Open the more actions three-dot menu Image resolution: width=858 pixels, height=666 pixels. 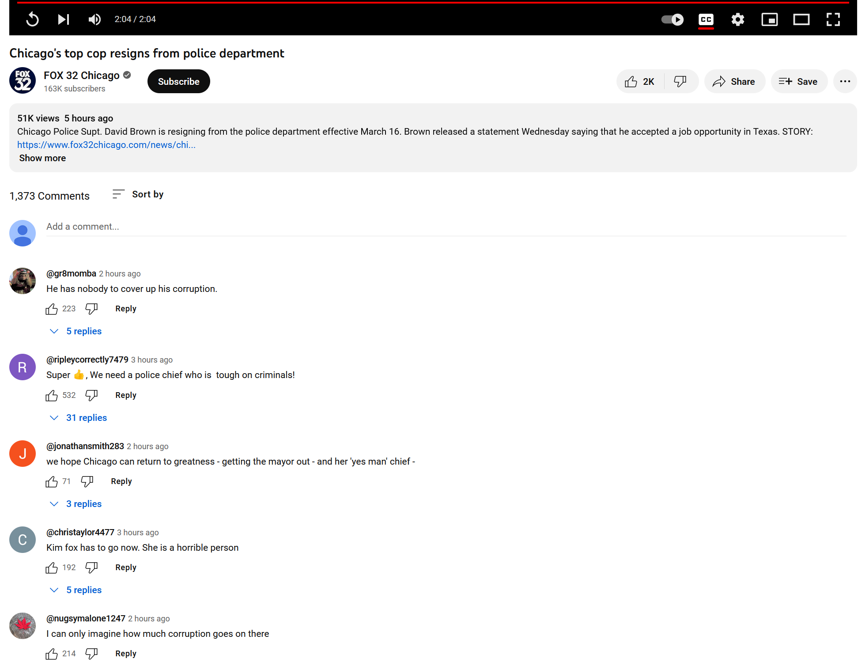click(x=845, y=82)
